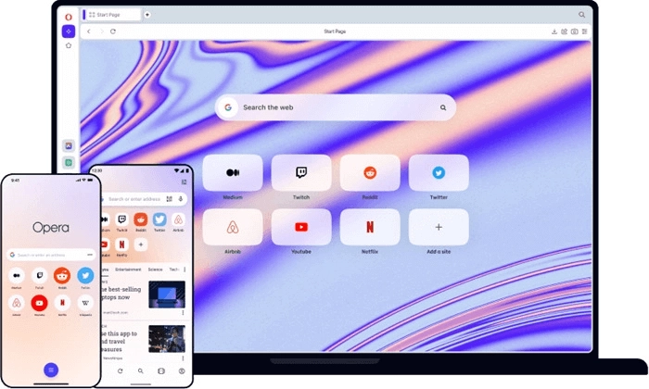This screenshot has width=649, height=389.
Task: Take a snapshot with the camera icon
Action: click(575, 31)
